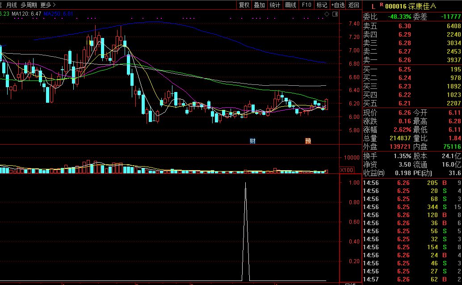The image size is (462, 285).
Task: Click the 最高 high value 6.28
Action: point(455,121)
